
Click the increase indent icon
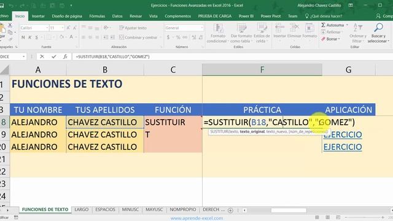112,37
